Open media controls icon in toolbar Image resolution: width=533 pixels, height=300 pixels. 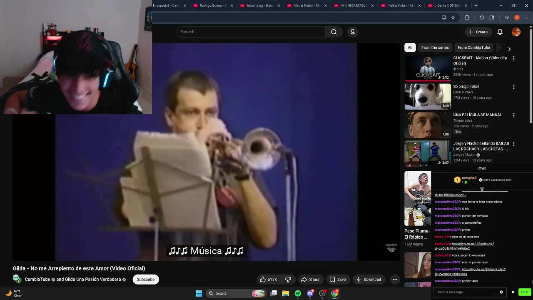pyautogui.click(x=507, y=17)
